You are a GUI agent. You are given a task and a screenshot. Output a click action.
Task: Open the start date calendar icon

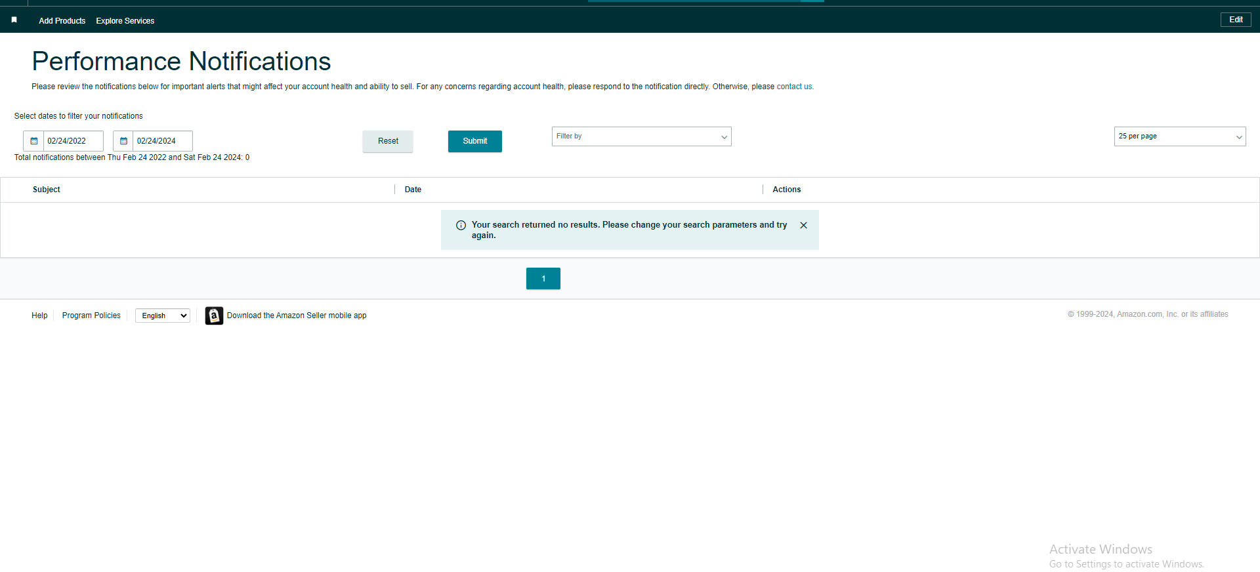[34, 141]
